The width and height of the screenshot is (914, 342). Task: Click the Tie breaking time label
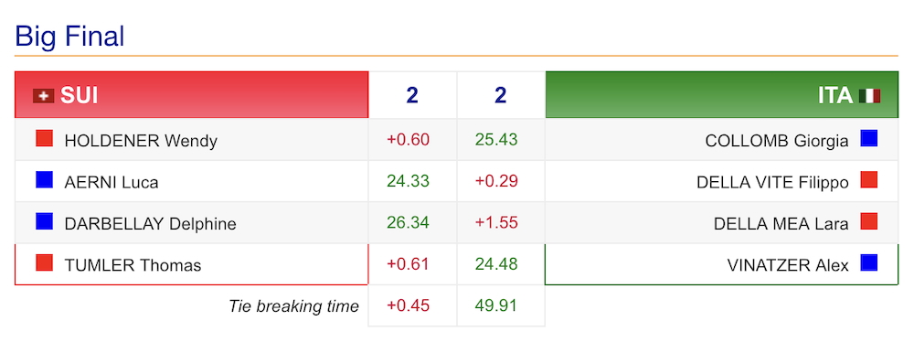point(293,306)
